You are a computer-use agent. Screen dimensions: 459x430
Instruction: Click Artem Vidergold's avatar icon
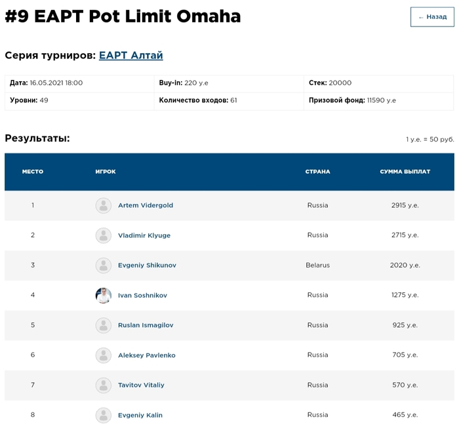click(104, 206)
